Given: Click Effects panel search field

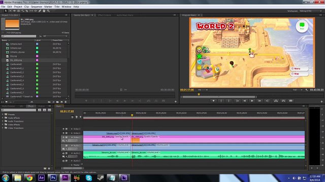Looking at the screenshot, I should click(19, 110).
